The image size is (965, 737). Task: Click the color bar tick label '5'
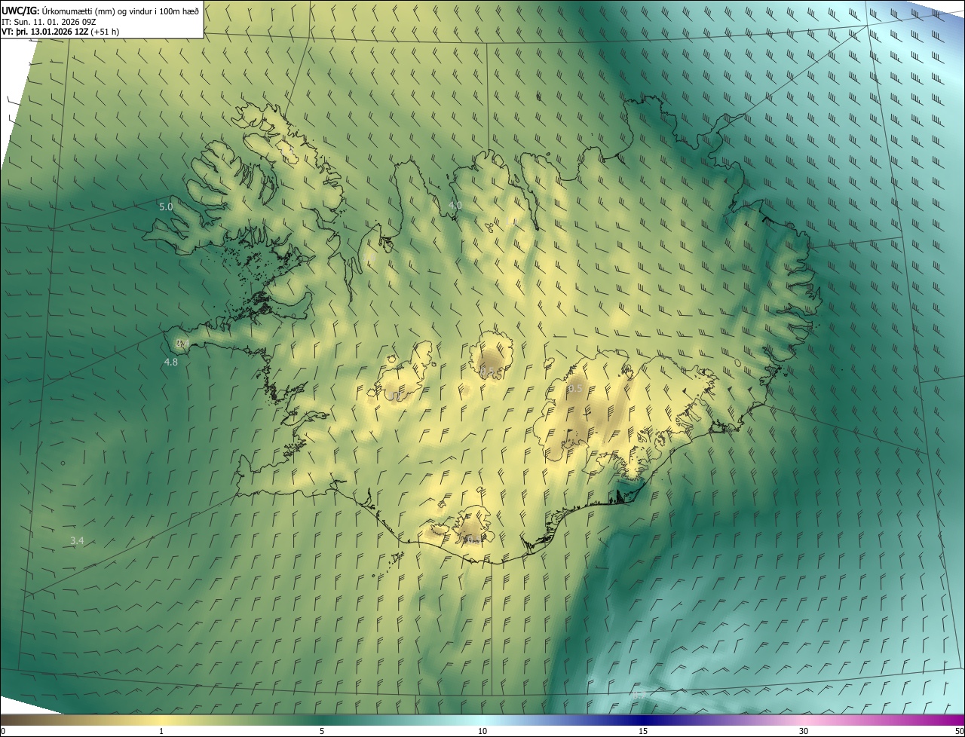coord(322,731)
